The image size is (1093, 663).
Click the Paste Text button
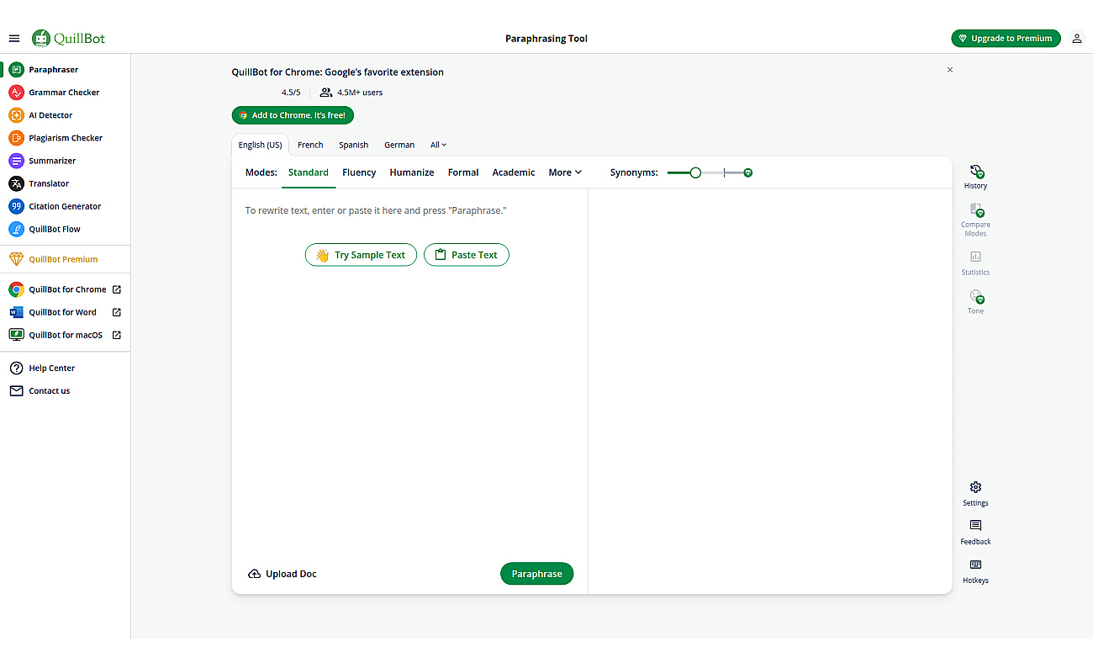(x=467, y=255)
